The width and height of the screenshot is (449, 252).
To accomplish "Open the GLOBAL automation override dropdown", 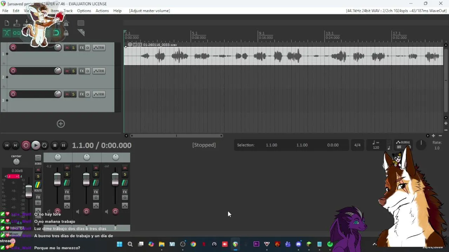I will click(x=403, y=145).
